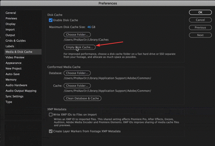Open Audio Output Mapping section
This screenshot has width=215, height=146.
coord(21,91)
